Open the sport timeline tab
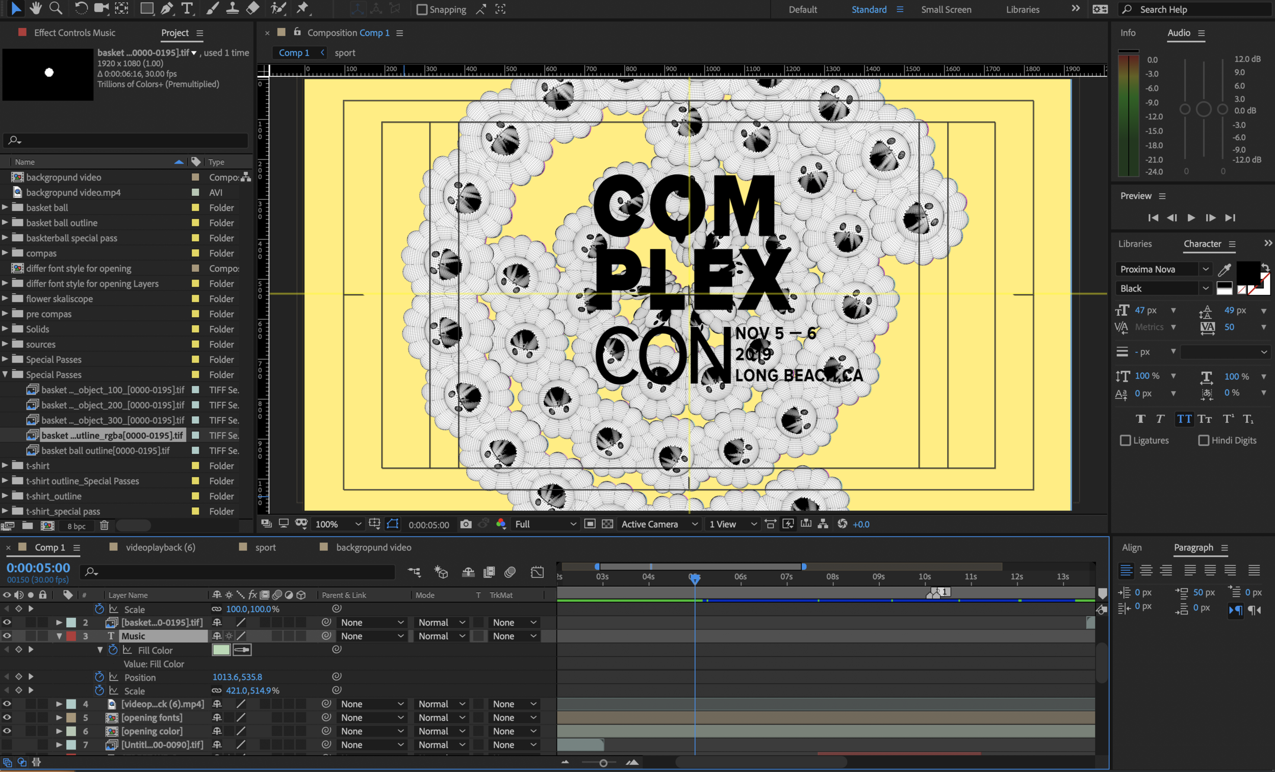Screen dimensions: 1275x772 (265, 548)
